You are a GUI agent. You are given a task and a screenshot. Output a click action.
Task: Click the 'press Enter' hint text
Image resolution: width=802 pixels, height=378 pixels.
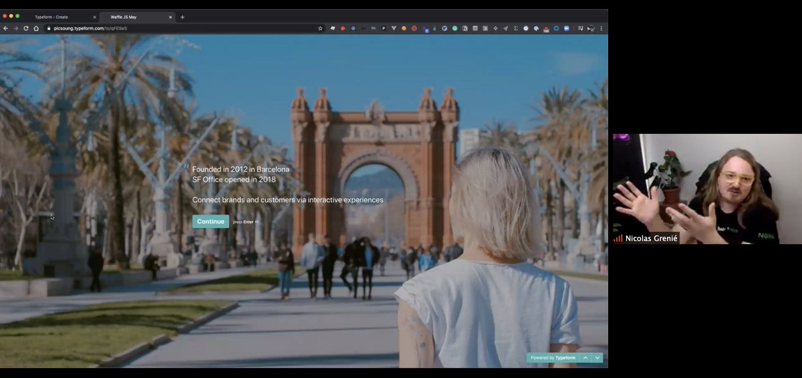tap(245, 221)
